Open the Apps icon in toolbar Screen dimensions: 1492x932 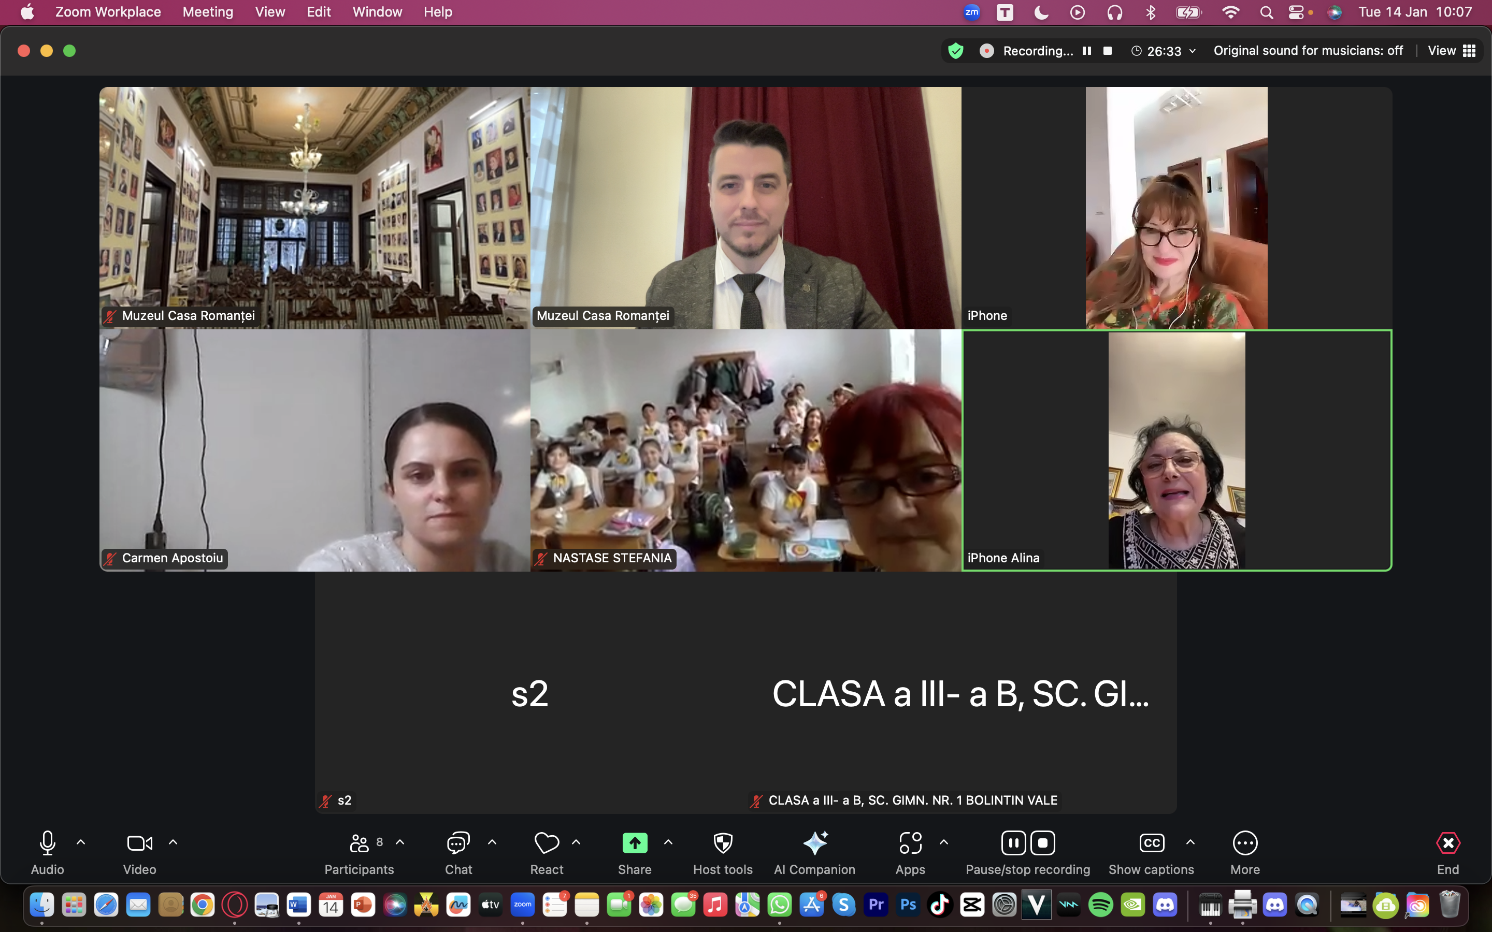pos(910,843)
